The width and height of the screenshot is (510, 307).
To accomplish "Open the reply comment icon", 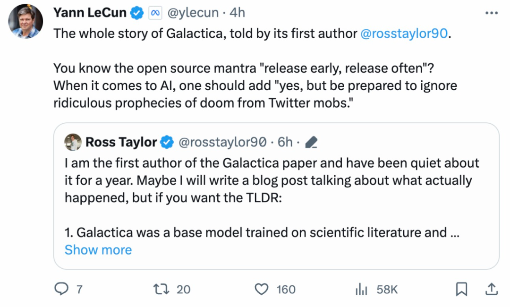I will 61,289.
